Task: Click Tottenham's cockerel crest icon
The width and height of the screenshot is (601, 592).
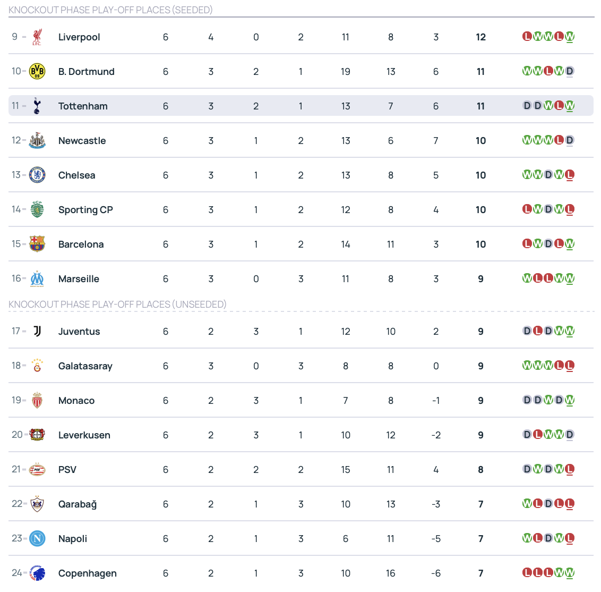Action: click(37, 106)
